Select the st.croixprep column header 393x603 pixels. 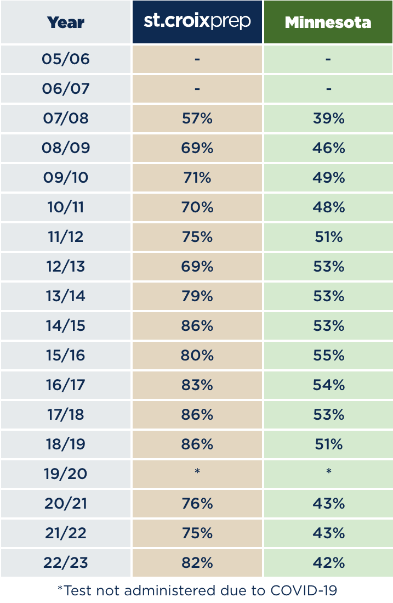pyautogui.click(x=197, y=22)
